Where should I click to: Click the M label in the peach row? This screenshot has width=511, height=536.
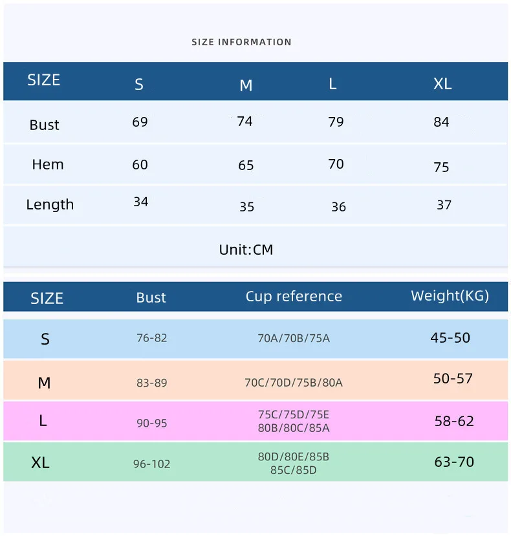click(44, 383)
